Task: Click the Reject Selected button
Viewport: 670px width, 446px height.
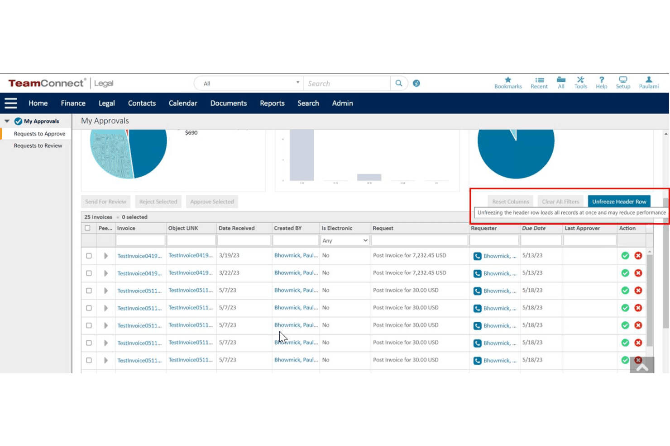Action: click(158, 202)
